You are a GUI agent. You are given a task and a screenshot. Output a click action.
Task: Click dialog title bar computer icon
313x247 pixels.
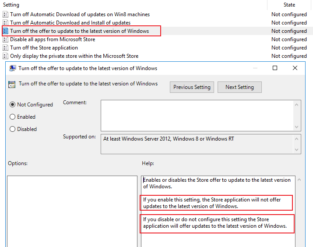[x=12, y=68]
